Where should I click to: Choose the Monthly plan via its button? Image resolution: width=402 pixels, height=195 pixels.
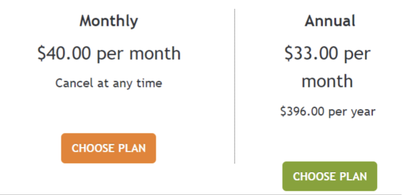coord(108,148)
